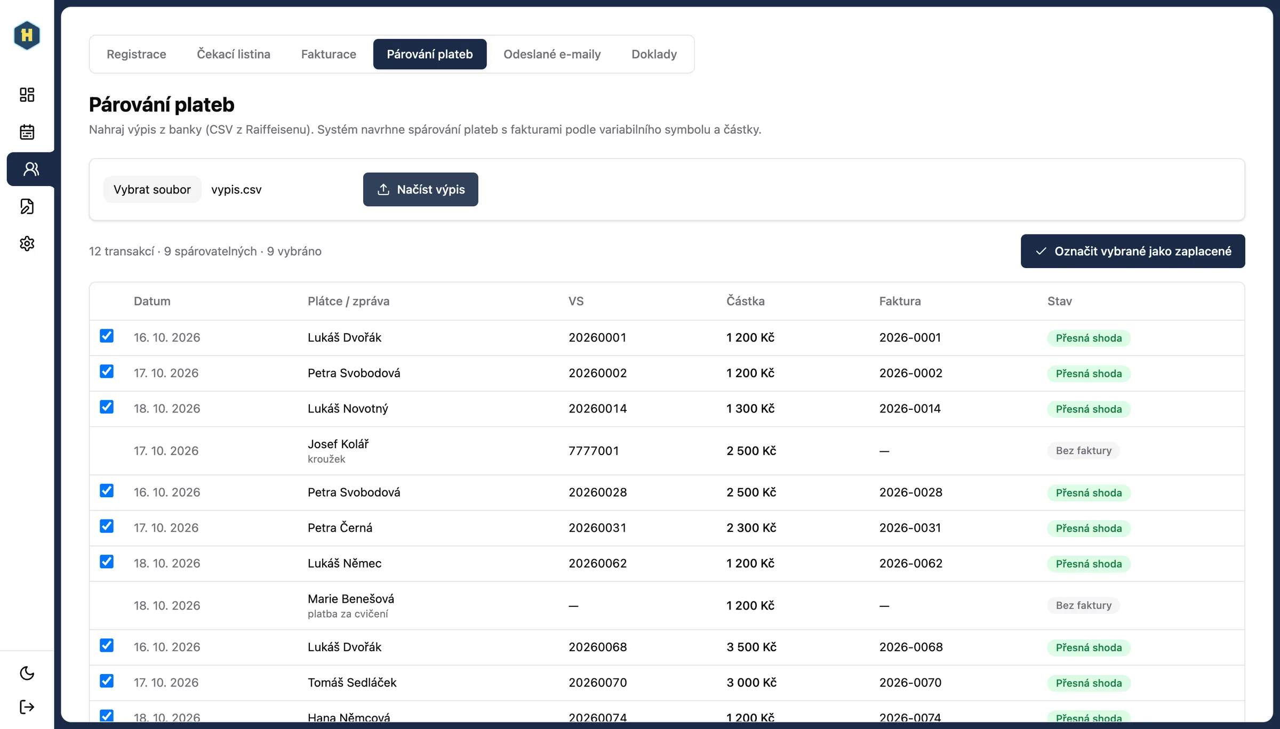Toggle checkbox for Lukáš Dvořák 20260001 row
The width and height of the screenshot is (1280, 729).
[107, 336]
